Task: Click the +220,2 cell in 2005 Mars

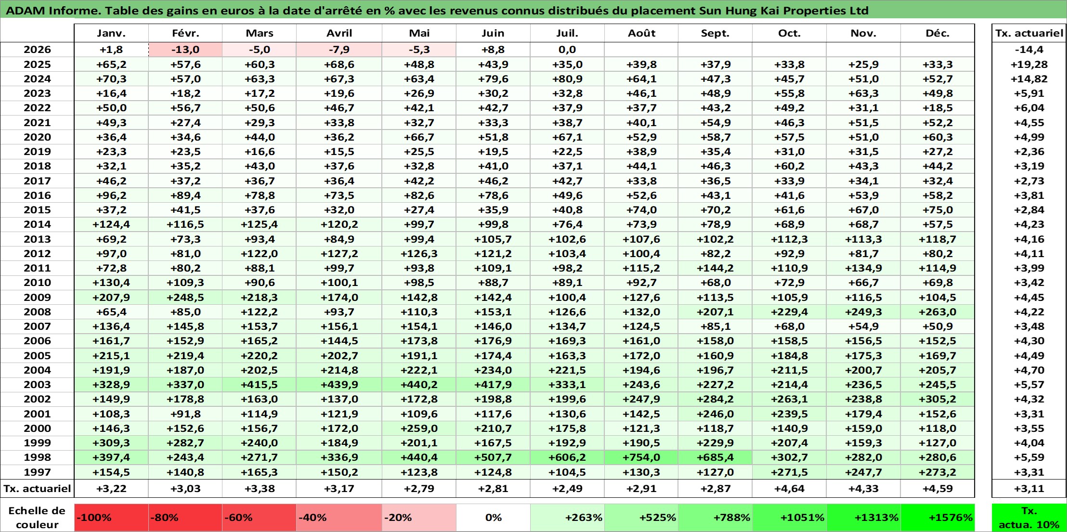Action: 259,356
